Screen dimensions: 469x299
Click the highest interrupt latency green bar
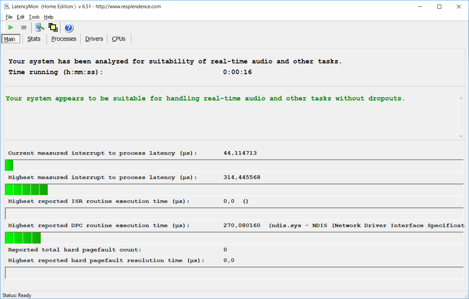[x=27, y=190]
